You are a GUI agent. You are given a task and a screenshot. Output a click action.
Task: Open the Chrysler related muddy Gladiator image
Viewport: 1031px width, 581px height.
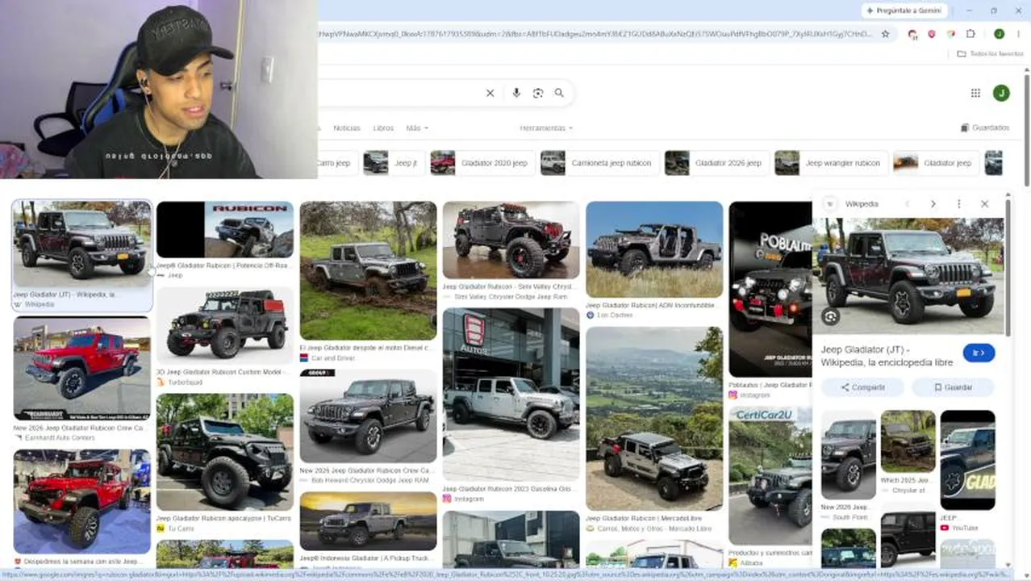pos(908,441)
